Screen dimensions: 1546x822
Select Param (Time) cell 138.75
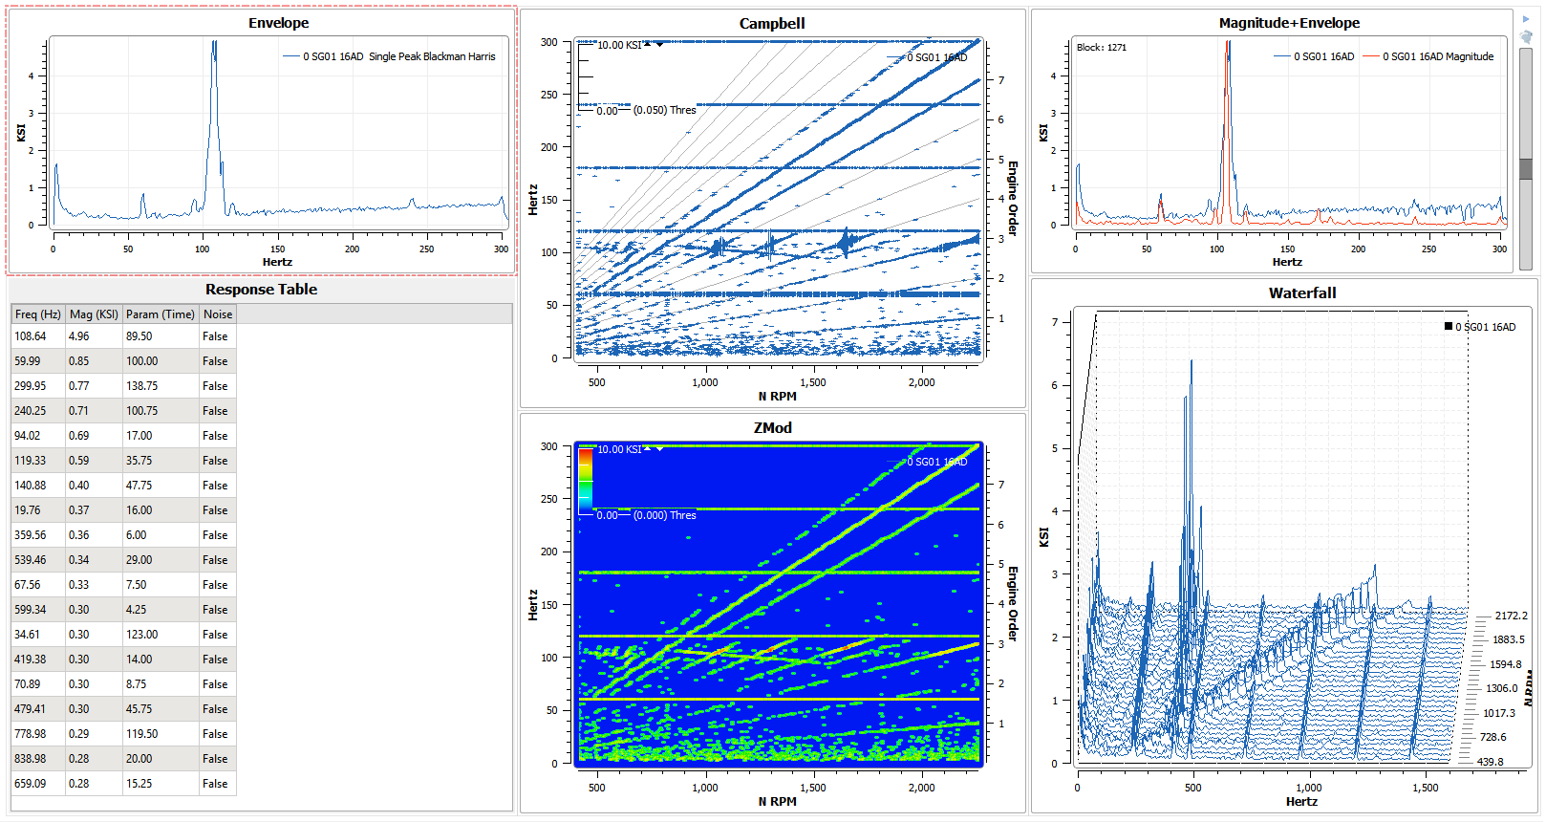[x=161, y=386]
